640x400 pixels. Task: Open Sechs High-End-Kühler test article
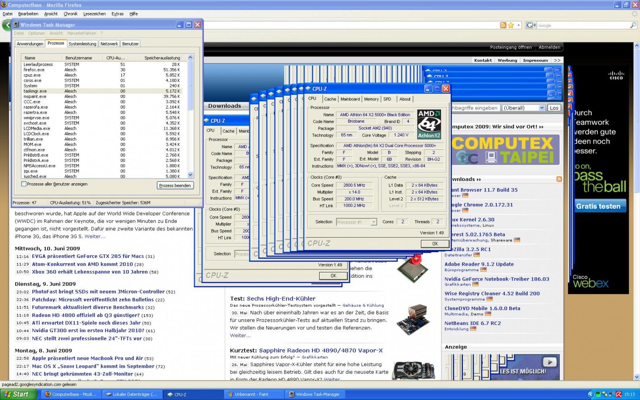tap(281, 299)
